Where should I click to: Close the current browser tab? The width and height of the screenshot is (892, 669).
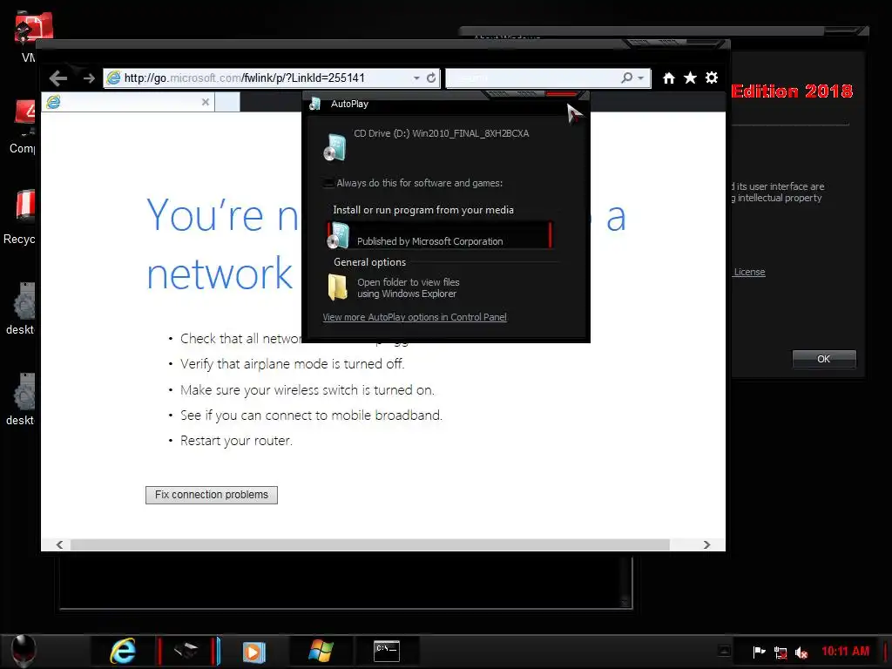click(x=206, y=102)
